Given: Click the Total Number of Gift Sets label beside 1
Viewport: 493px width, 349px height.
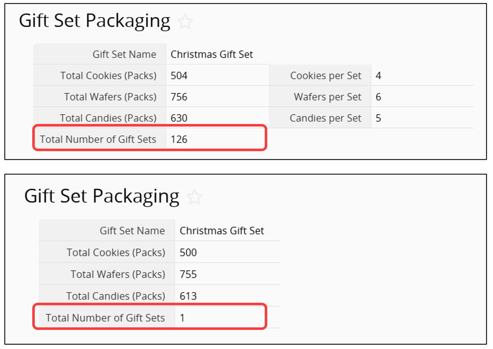Looking at the screenshot, I should click(x=105, y=318).
